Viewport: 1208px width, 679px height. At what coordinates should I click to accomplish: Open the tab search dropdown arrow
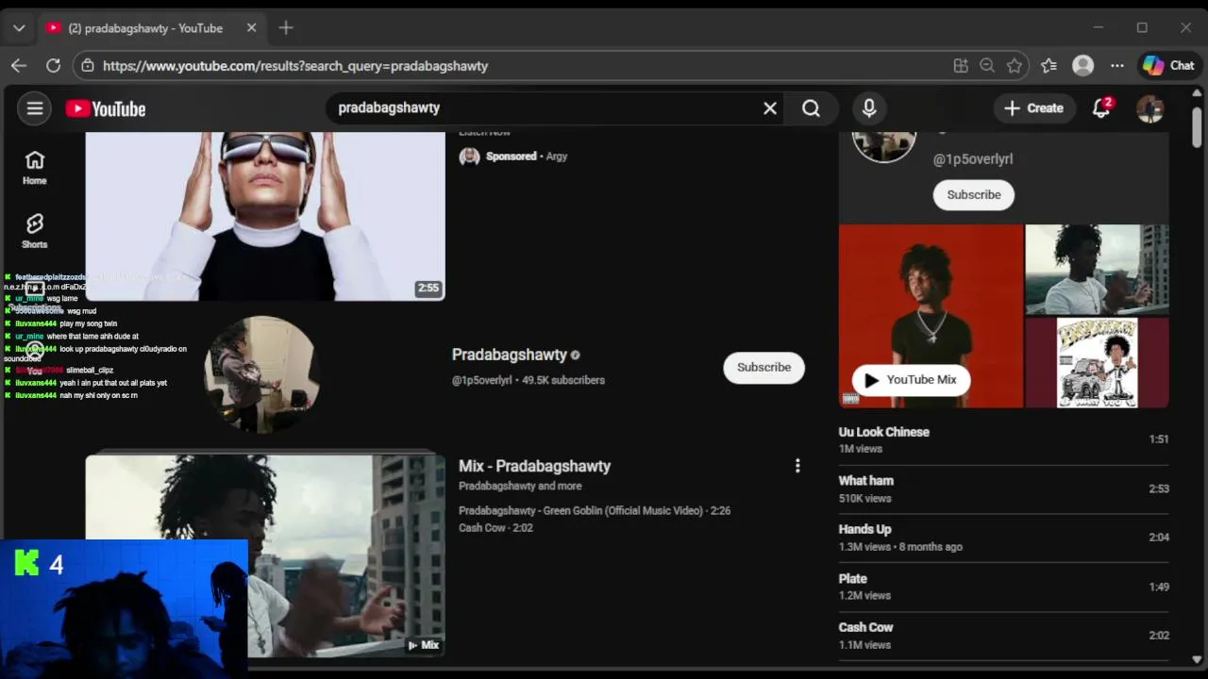coord(19,28)
